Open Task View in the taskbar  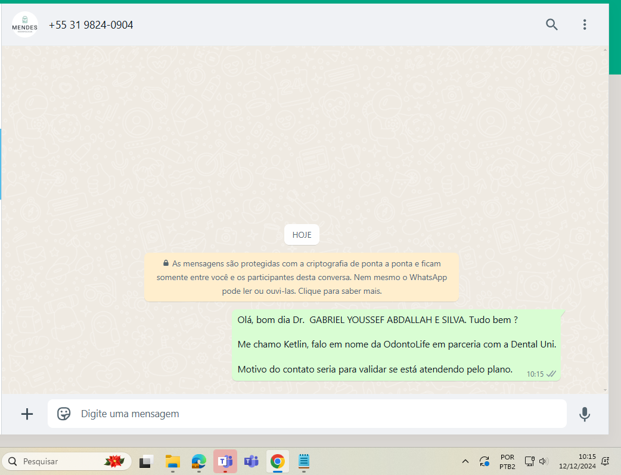pyautogui.click(x=146, y=461)
